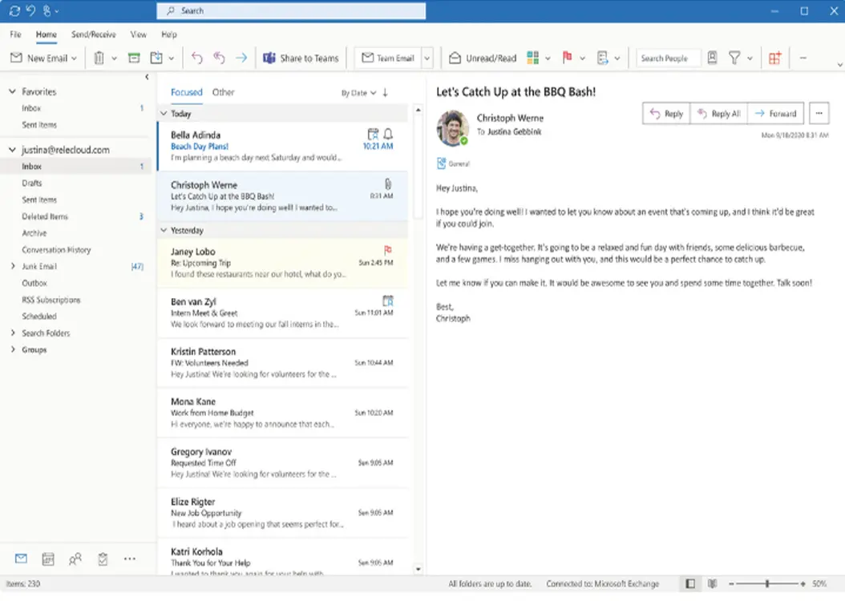
Task: Open the People contacts icon
Action: tap(75, 559)
